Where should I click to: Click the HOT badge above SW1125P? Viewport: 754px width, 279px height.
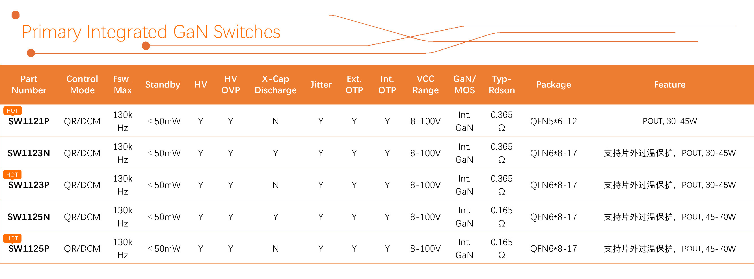[x=12, y=238]
